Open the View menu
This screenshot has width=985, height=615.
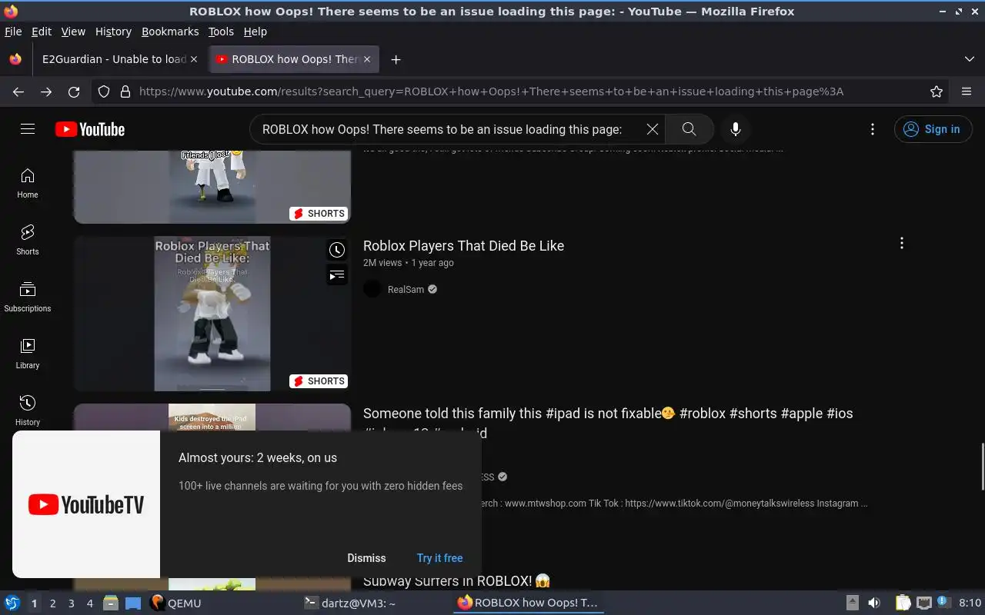tap(73, 32)
